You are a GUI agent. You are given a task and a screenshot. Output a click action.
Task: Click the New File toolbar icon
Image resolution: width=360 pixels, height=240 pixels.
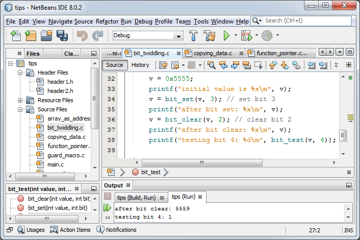16,36
